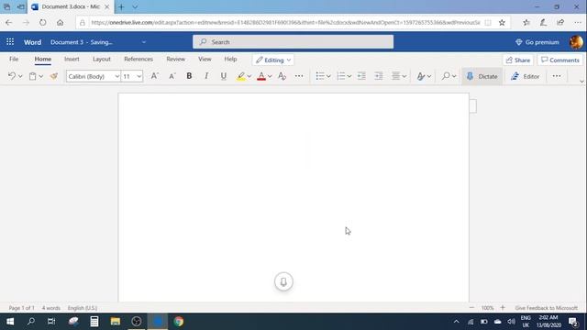Toggle underline formatting
This screenshot has width=587, height=330.
point(224,76)
